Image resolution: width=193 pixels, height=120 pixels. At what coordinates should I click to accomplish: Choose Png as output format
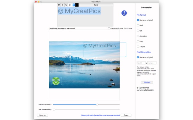(138, 41)
